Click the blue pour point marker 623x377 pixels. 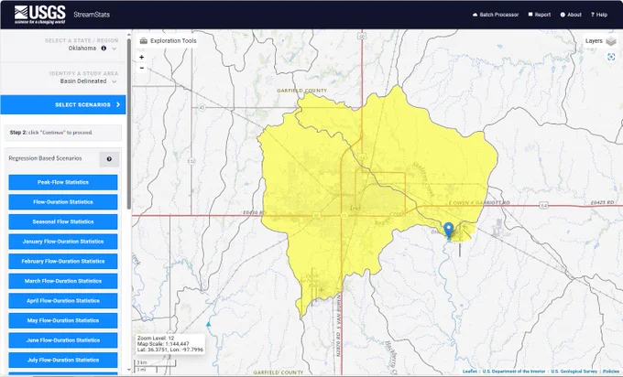coord(449,231)
